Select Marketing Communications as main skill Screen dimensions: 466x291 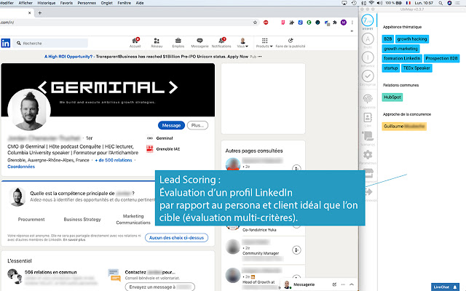tap(133, 219)
